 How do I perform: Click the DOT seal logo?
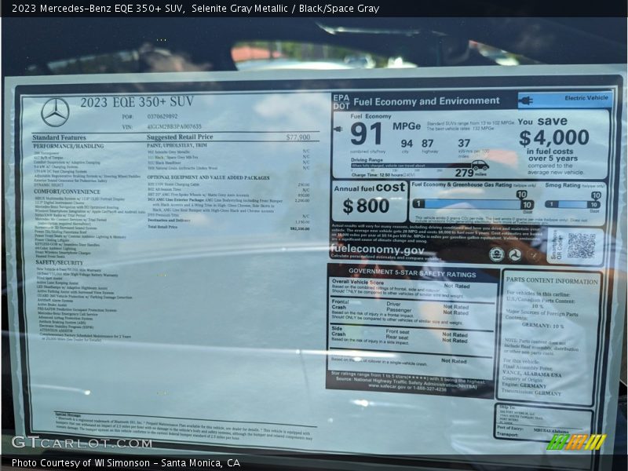(x=515, y=254)
